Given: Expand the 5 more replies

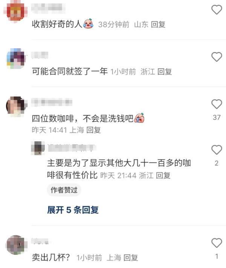Looking at the screenshot, I should (x=73, y=210).
